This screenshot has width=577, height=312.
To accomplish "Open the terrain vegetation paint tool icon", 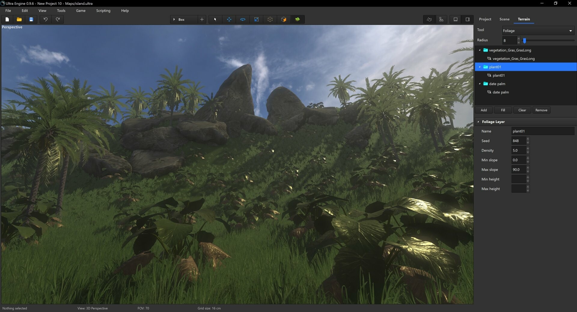I will [298, 19].
